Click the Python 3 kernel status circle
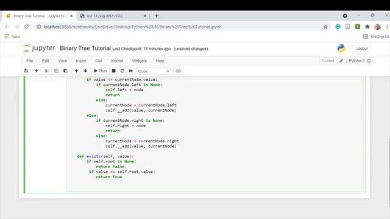 click(x=369, y=61)
